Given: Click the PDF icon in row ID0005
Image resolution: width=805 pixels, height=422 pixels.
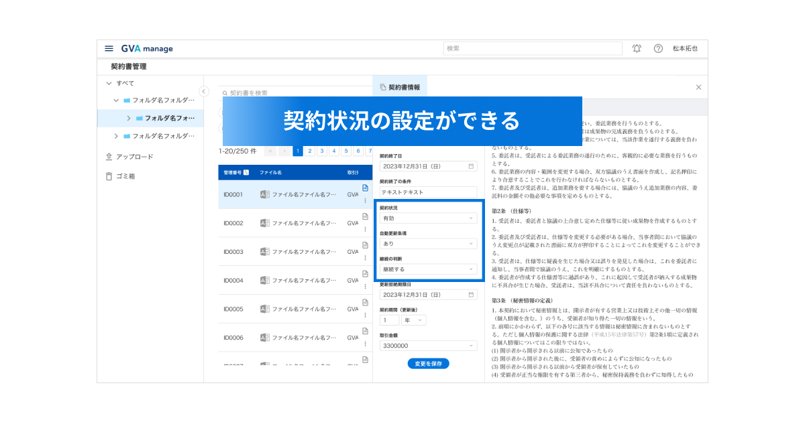Looking at the screenshot, I should pyautogui.click(x=264, y=309).
